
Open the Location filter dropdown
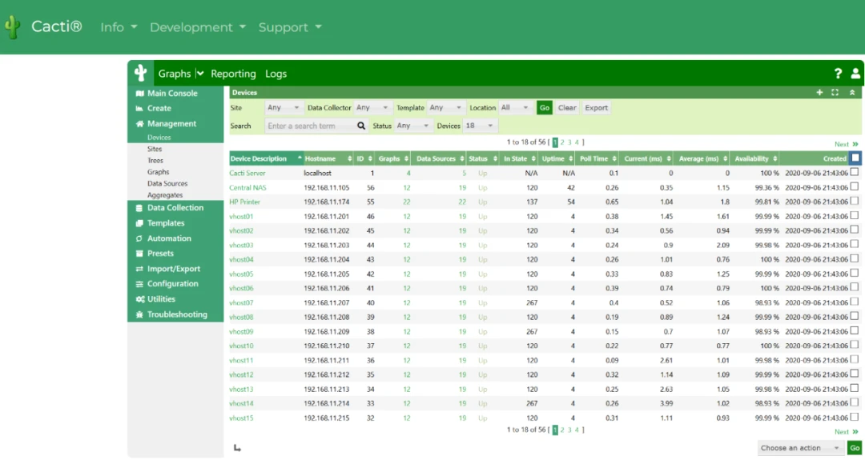click(x=515, y=107)
